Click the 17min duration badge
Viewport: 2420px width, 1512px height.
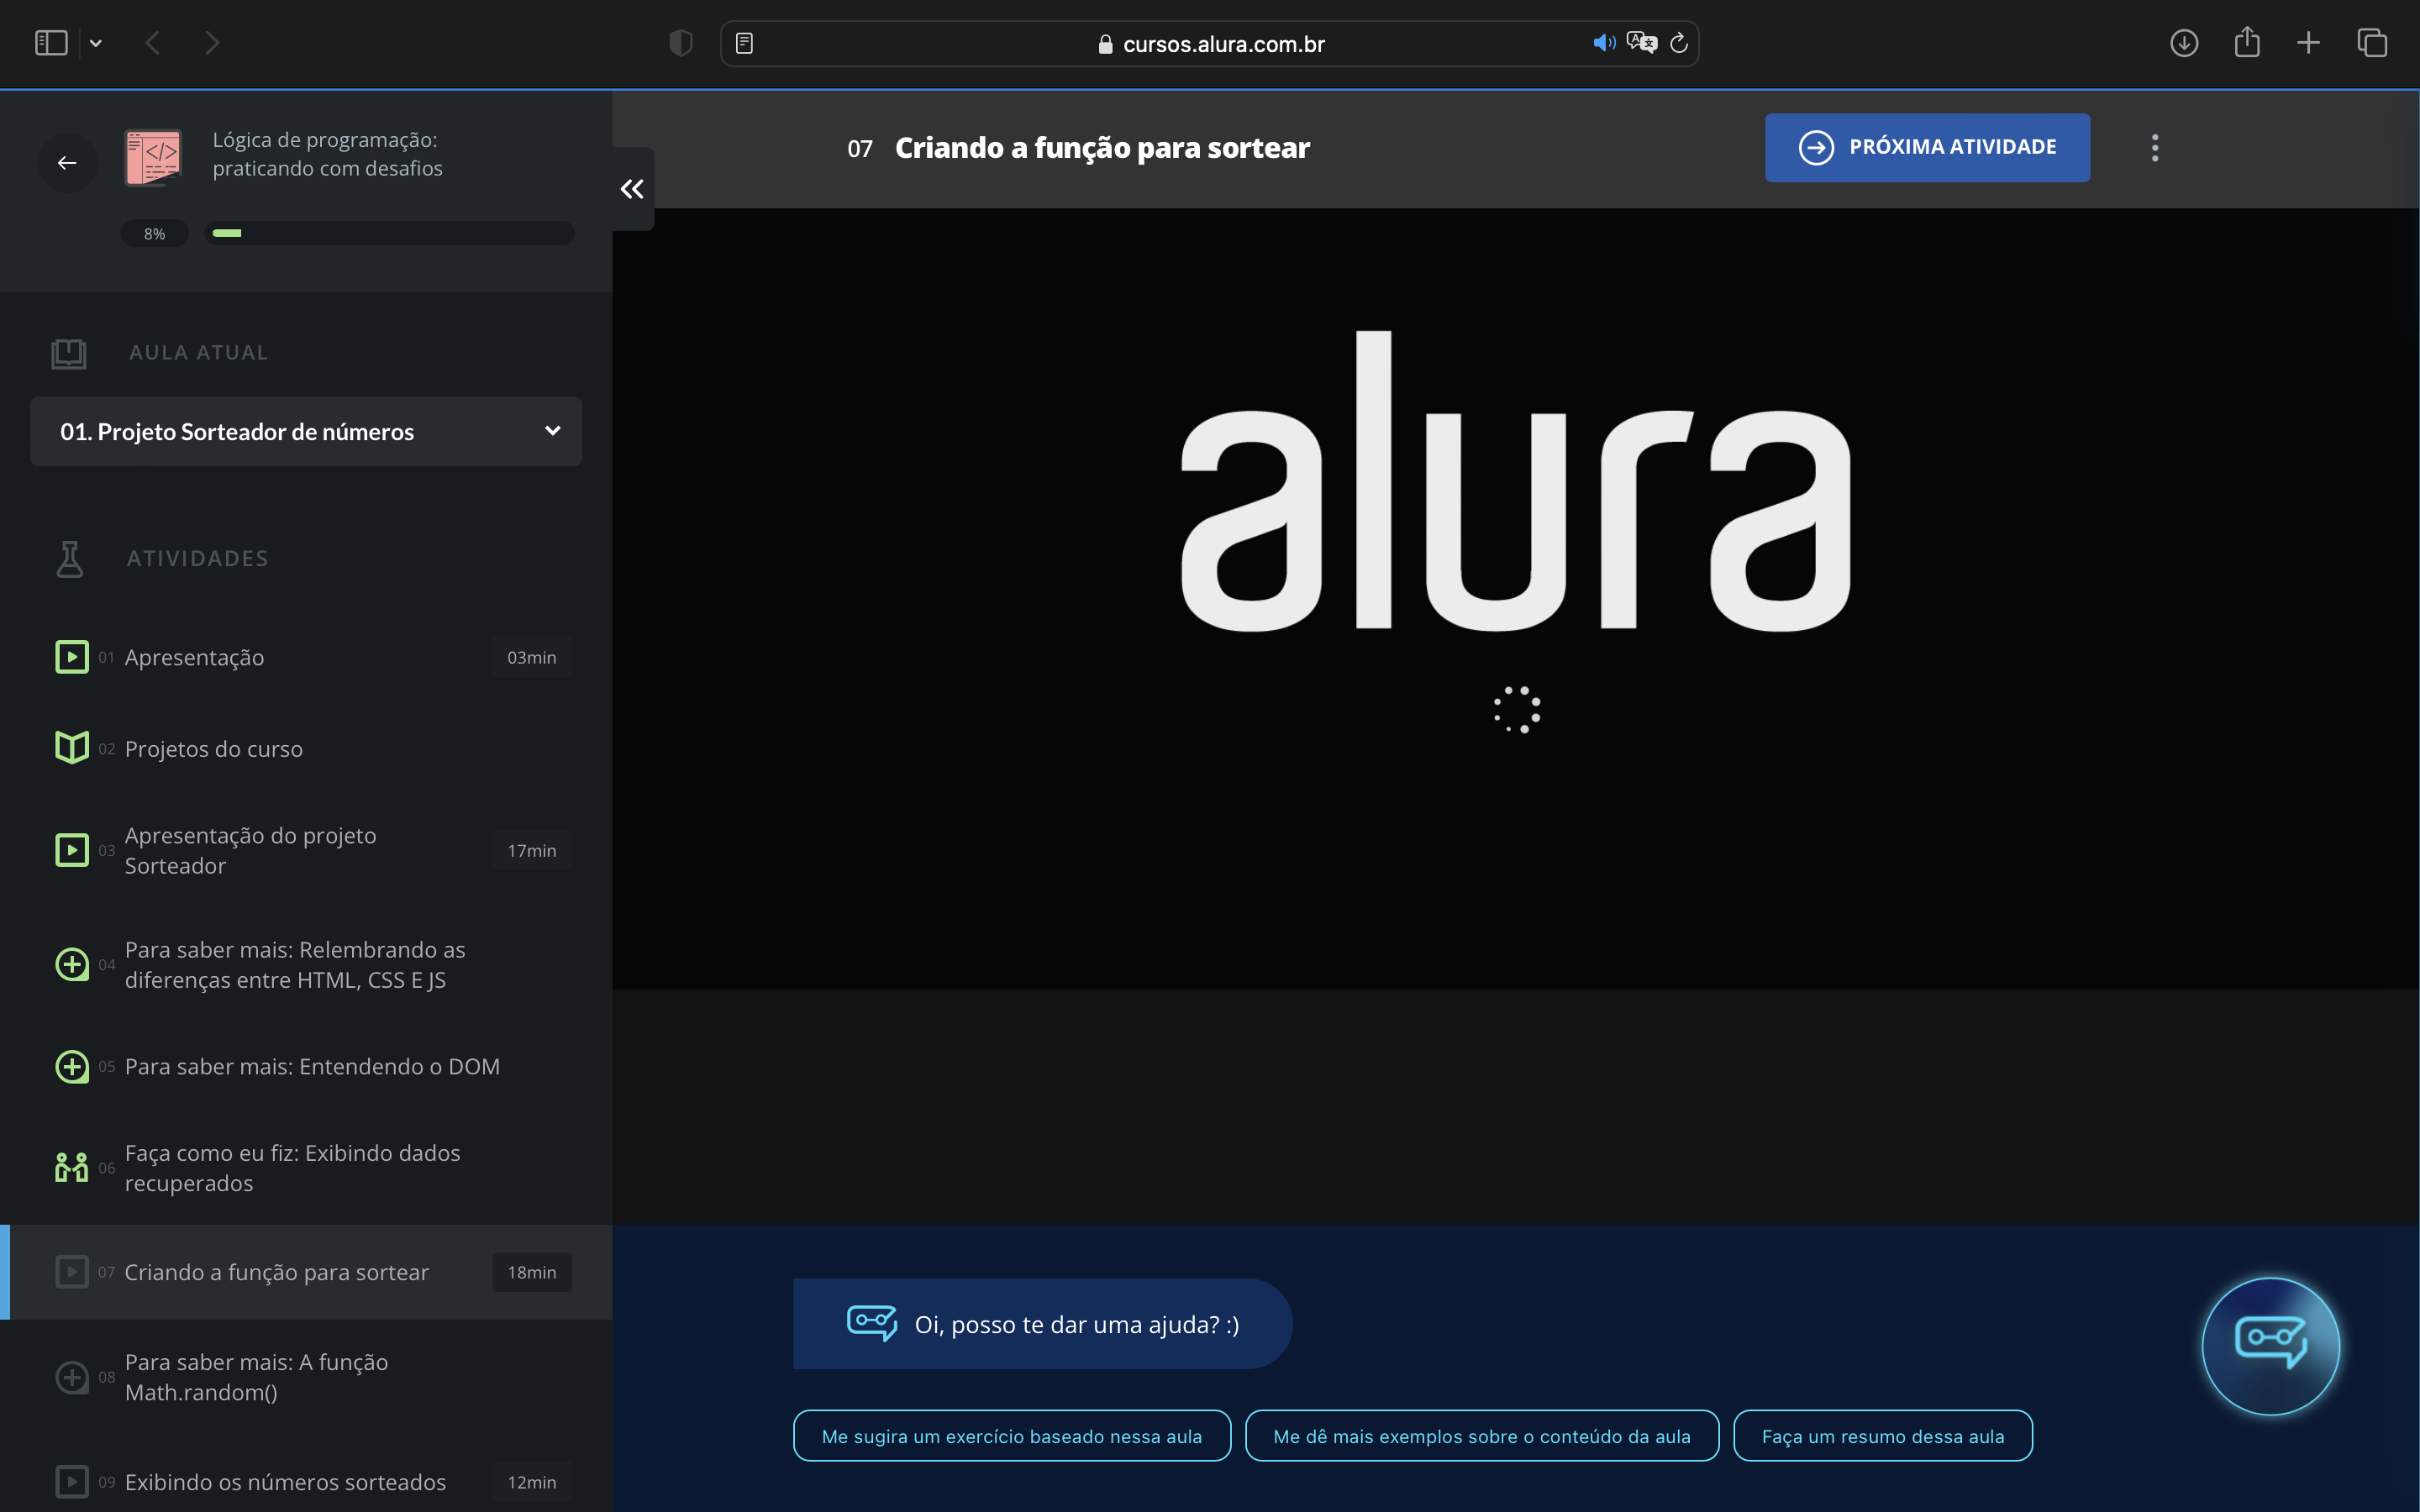532,851
